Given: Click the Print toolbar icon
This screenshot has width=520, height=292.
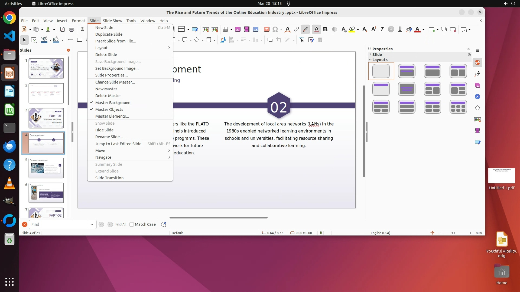Looking at the screenshot, I should [x=71, y=29].
